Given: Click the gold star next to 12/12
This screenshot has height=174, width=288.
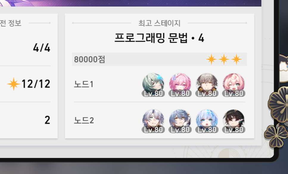Looking at the screenshot, I should tap(14, 84).
